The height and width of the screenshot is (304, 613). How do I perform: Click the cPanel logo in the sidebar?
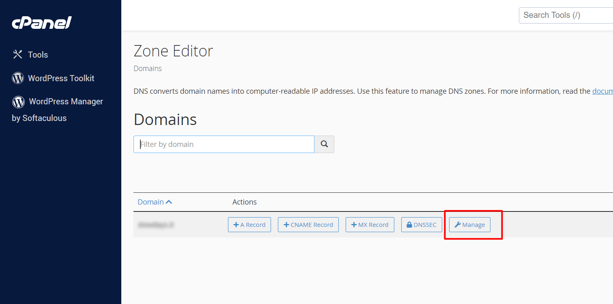pyautogui.click(x=42, y=23)
